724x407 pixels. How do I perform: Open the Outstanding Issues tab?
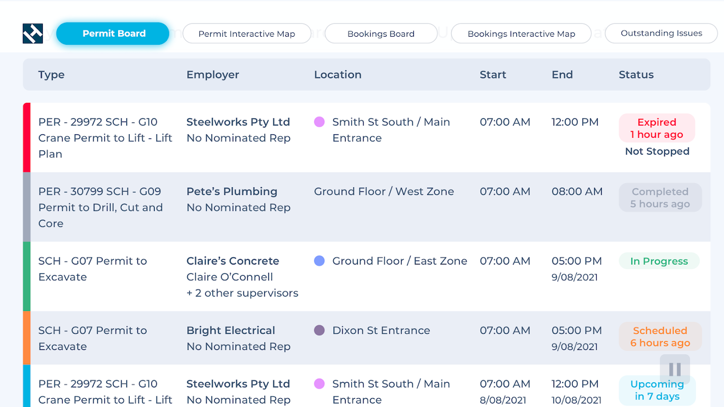[x=661, y=34]
